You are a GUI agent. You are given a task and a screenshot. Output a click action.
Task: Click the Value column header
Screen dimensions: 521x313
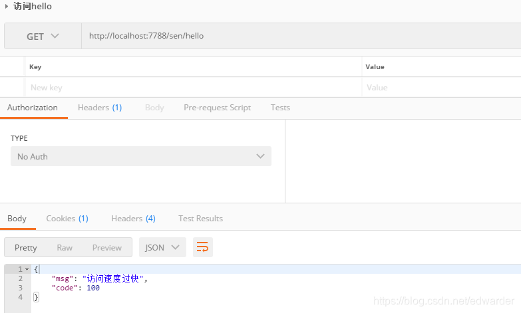(375, 66)
